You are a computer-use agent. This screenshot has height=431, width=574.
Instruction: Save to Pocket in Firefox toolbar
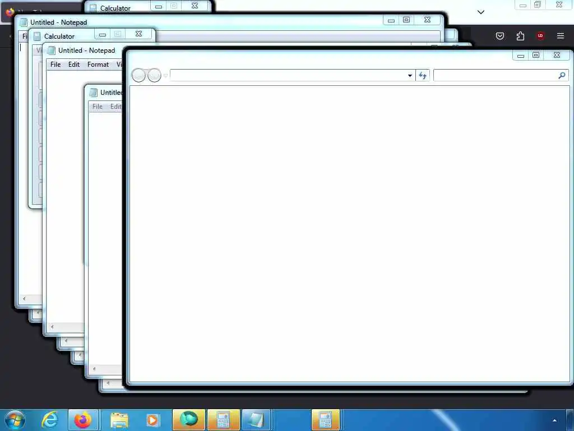point(499,36)
